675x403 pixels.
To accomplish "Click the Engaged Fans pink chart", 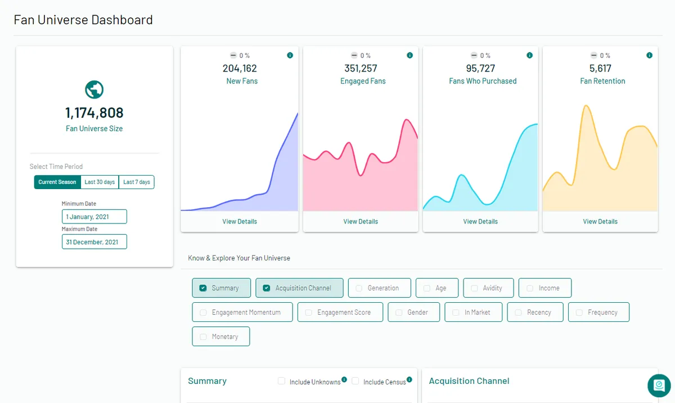I will click(361, 165).
